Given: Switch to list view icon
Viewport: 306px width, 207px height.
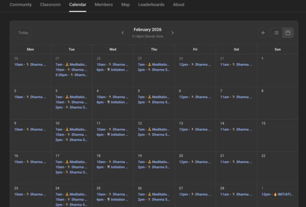Looking at the screenshot, I should pos(276,33).
